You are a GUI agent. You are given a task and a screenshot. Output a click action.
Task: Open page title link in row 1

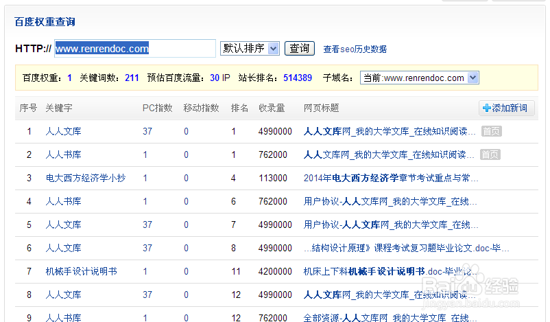click(x=390, y=131)
